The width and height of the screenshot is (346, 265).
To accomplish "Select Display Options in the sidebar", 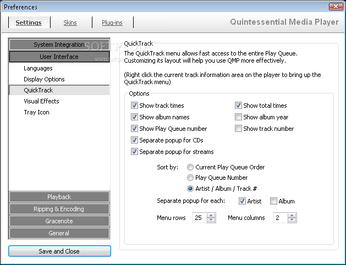I will [59, 79].
